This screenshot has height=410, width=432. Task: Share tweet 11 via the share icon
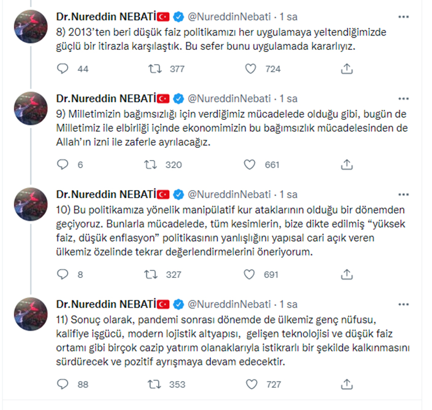(347, 384)
